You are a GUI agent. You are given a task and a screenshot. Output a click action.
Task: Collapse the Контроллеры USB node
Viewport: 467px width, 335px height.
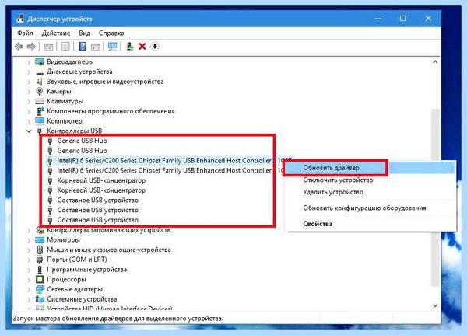[29, 131]
